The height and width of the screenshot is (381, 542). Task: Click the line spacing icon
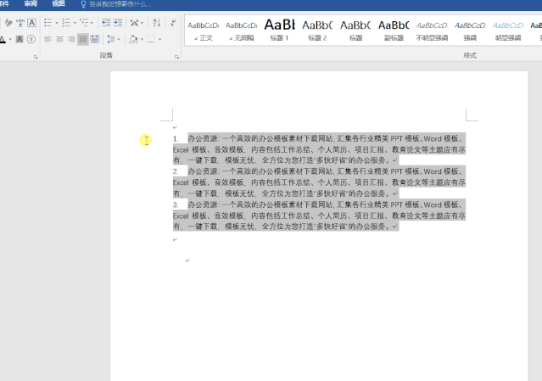pyautogui.click(x=110, y=39)
